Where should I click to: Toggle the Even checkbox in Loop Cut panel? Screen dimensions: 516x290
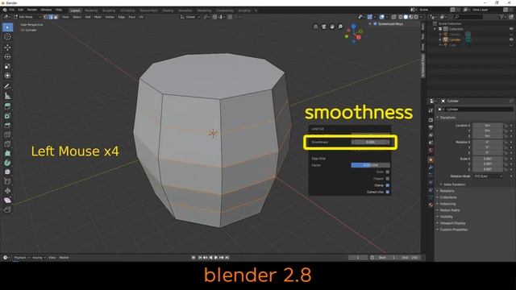tap(387, 172)
